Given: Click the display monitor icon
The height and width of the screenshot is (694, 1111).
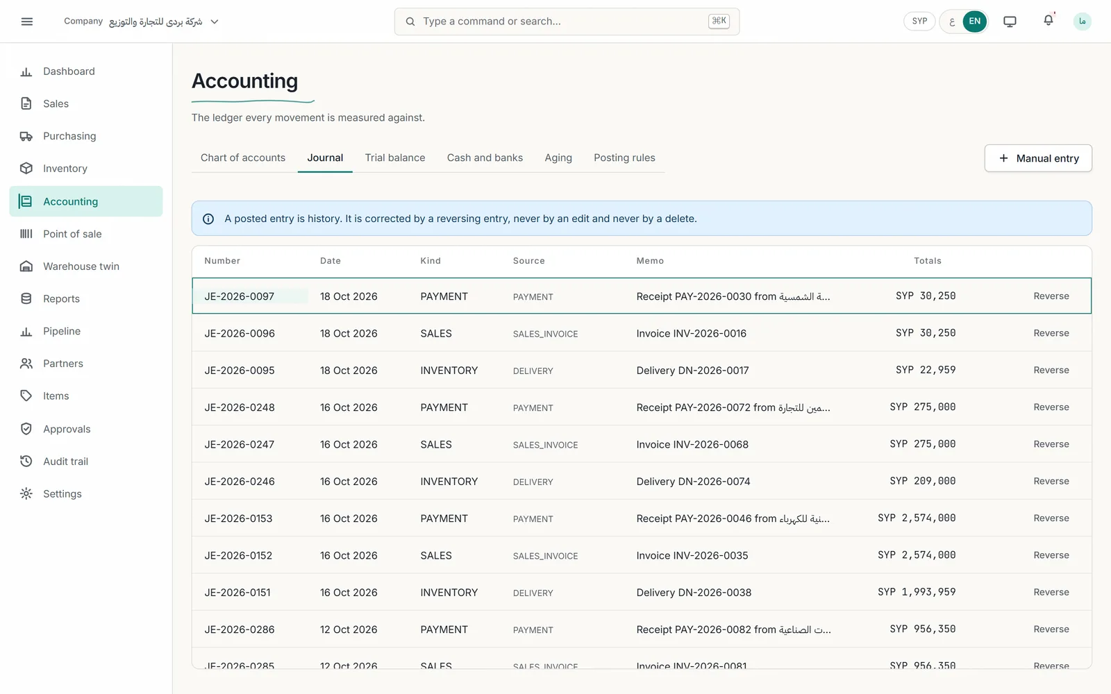Looking at the screenshot, I should coord(1010,22).
